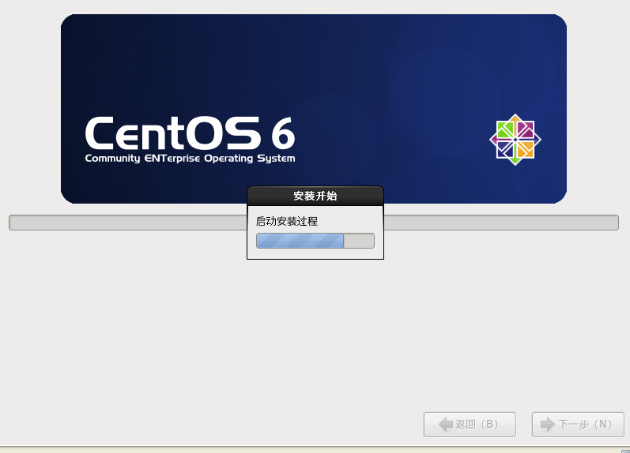Click the blue progress bar in 安装开始 dialog
Screen dimensions: 630x453
pyautogui.click(x=315, y=241)
